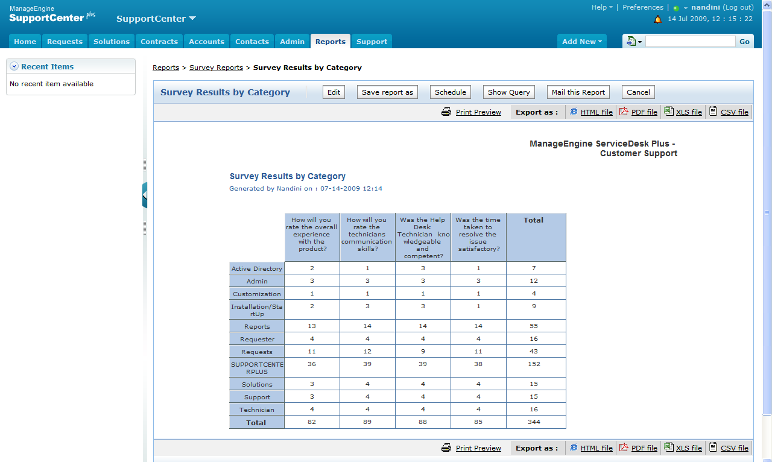Click the Schedule button
Viewport: 772px width, 462px height.
451,92
